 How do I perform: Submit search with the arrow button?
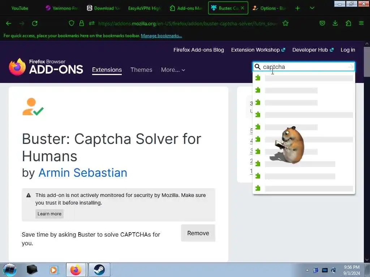click(x=351, y=67)
